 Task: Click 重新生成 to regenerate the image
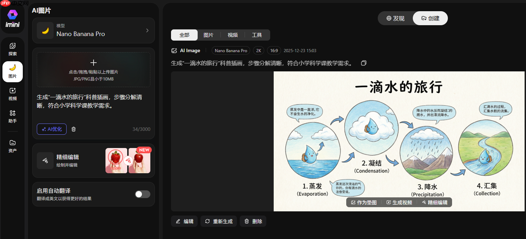click(x=218, y=221)
